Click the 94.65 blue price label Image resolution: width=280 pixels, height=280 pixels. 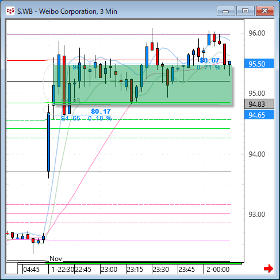coord(259,115)
